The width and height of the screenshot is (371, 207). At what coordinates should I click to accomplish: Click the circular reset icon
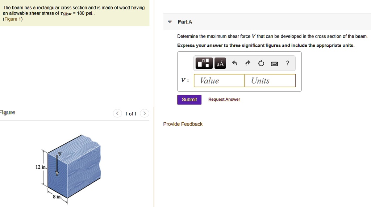point(261,63)
